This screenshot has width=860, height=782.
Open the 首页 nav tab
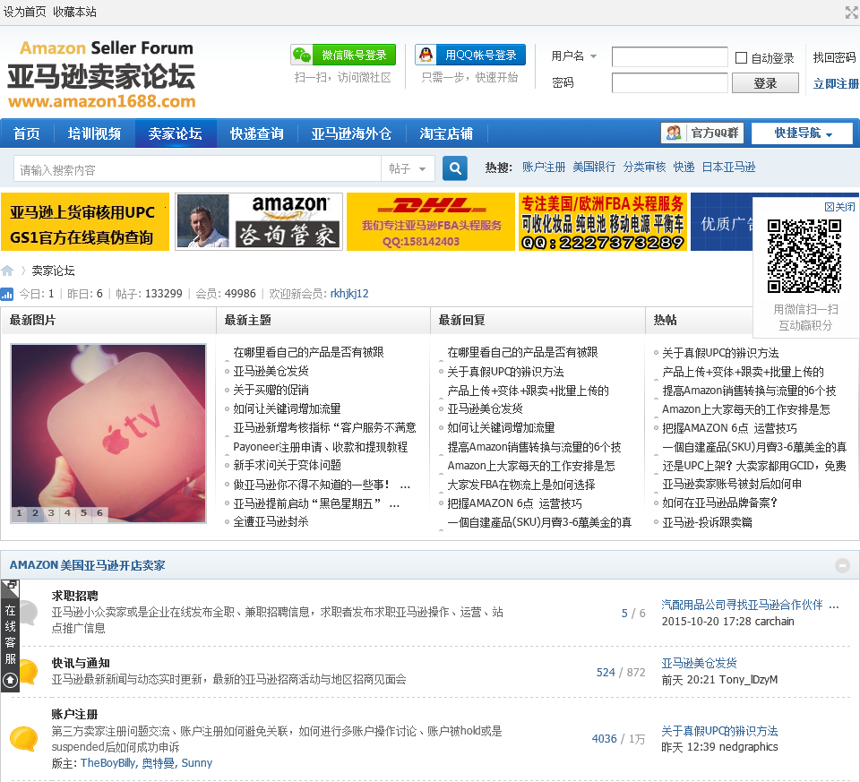27,133
